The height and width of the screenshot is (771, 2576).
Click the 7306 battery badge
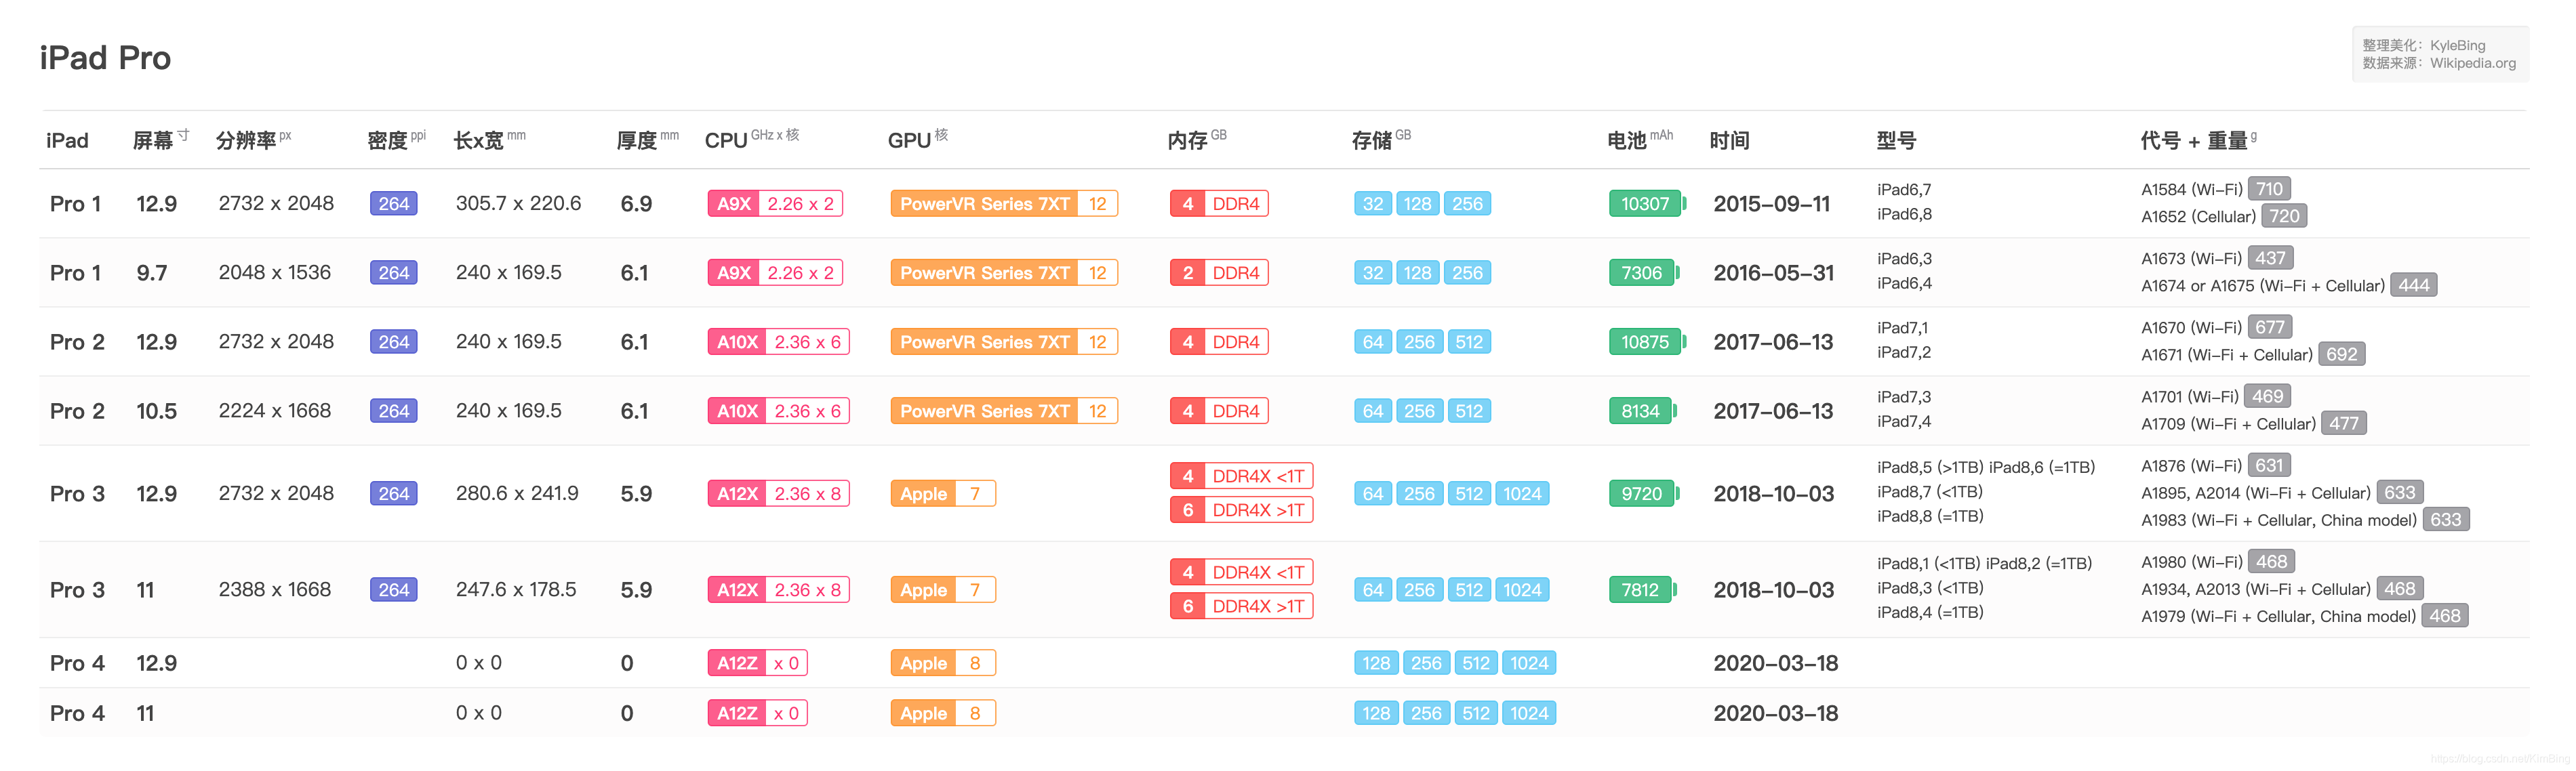[1641, 273]
